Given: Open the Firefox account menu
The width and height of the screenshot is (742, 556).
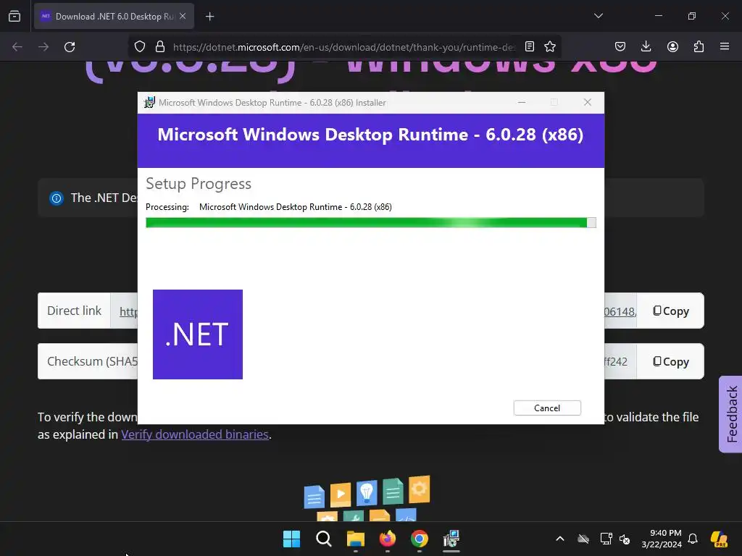Looking at the screenshot, I should coord(672,47).
